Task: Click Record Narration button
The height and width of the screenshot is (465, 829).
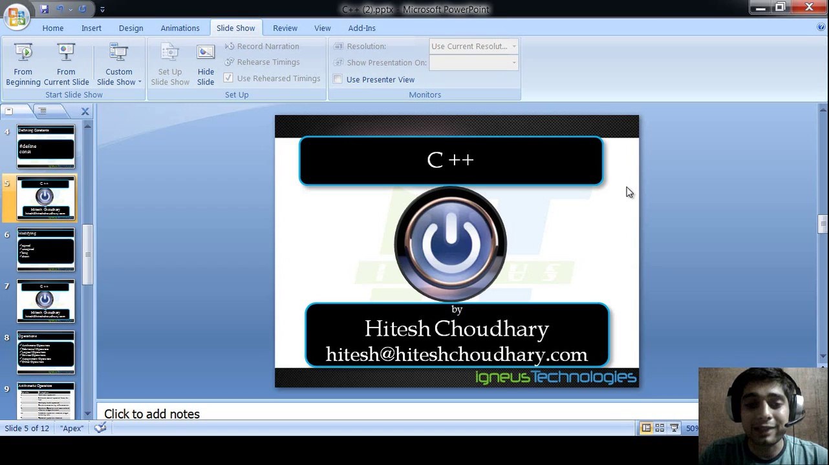Action: (262, 46)
